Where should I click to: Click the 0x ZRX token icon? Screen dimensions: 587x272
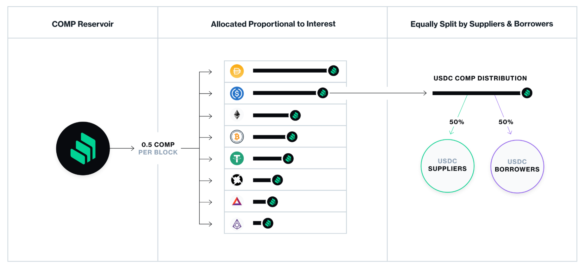point(237,180)
